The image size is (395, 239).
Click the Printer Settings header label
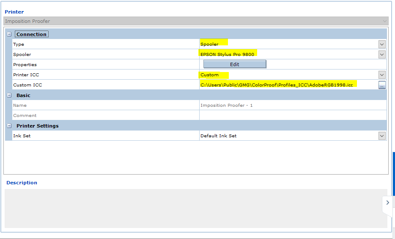coord(38,126)
